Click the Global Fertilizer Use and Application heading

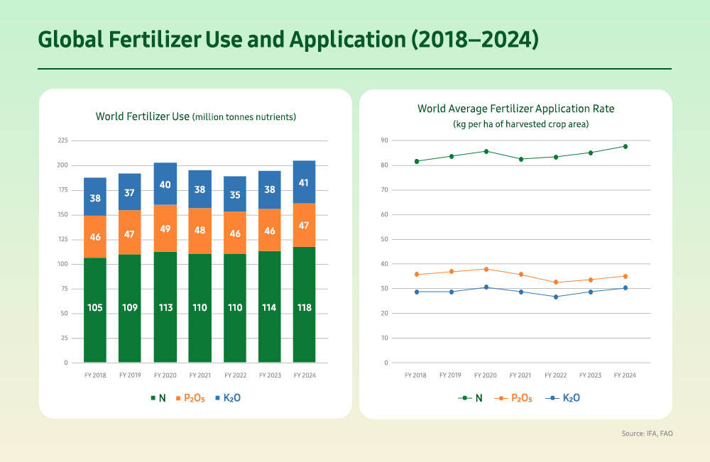(288, 40)
